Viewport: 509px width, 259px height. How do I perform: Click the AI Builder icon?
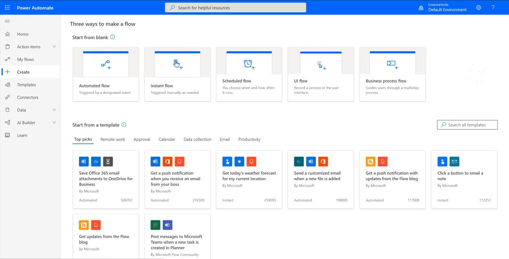point(8,123)
